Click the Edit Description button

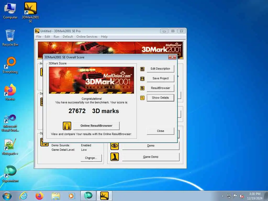click(x=160, y=69)
